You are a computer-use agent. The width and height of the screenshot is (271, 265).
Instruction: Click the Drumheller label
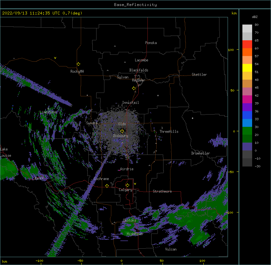tap(201, 153)
